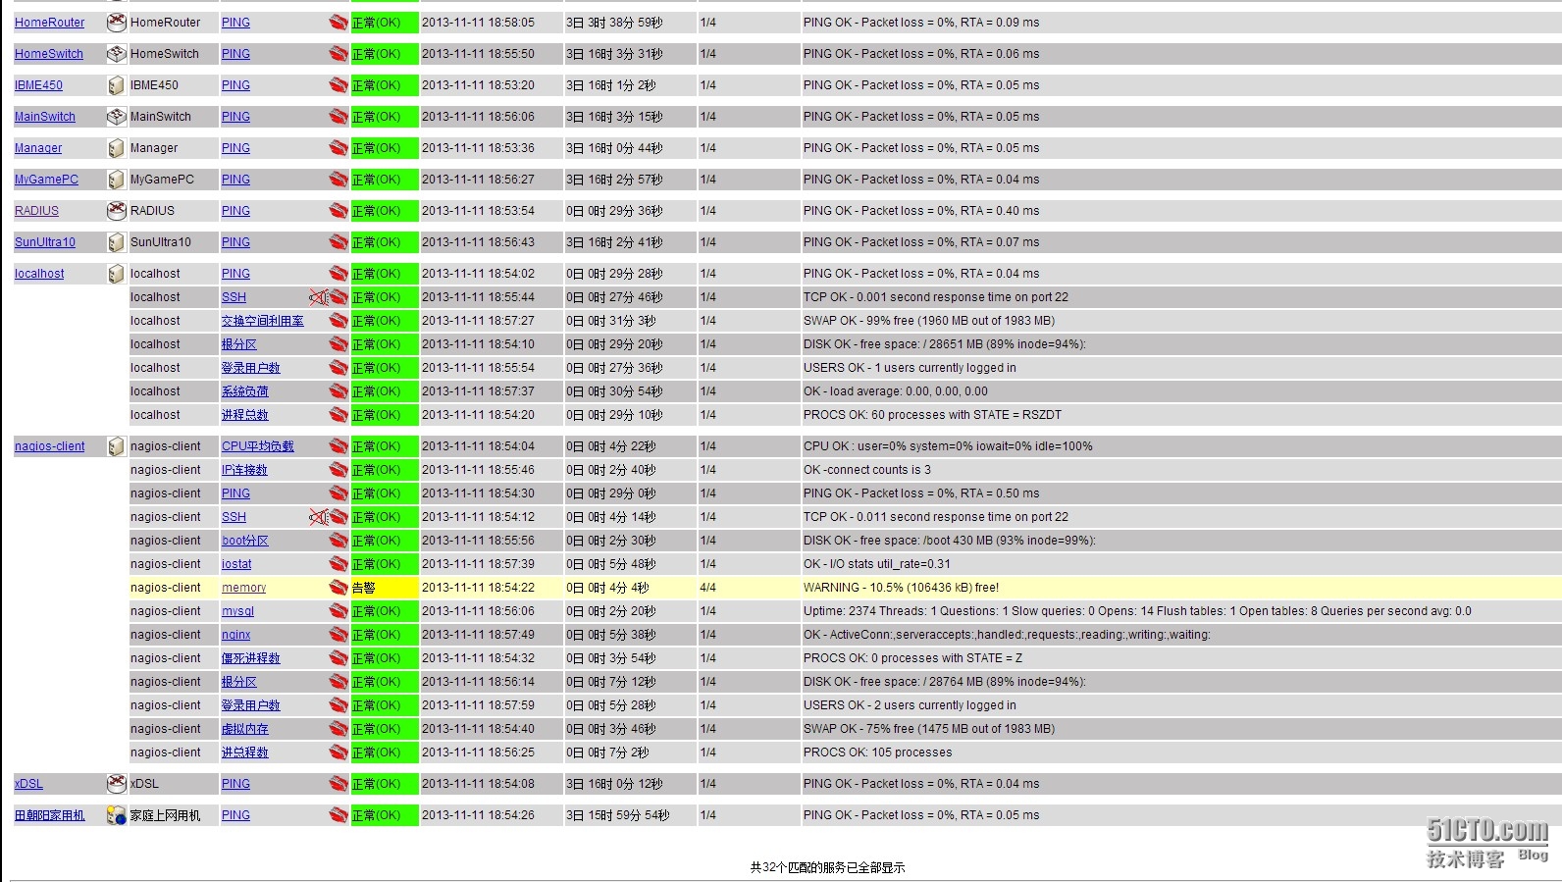Click the server icon in localhost PING row
The height and width of the screenshot is (882, 1562).
coord(116,273)
